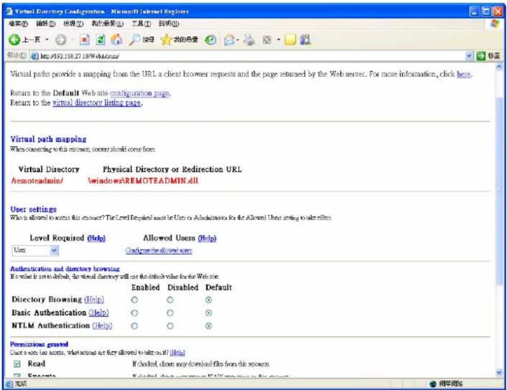The width and height of the screenshot is (507, 390).
Task: Click the Edit page toolbar icon
Action: pyautogui.click(x=267, y=40)
